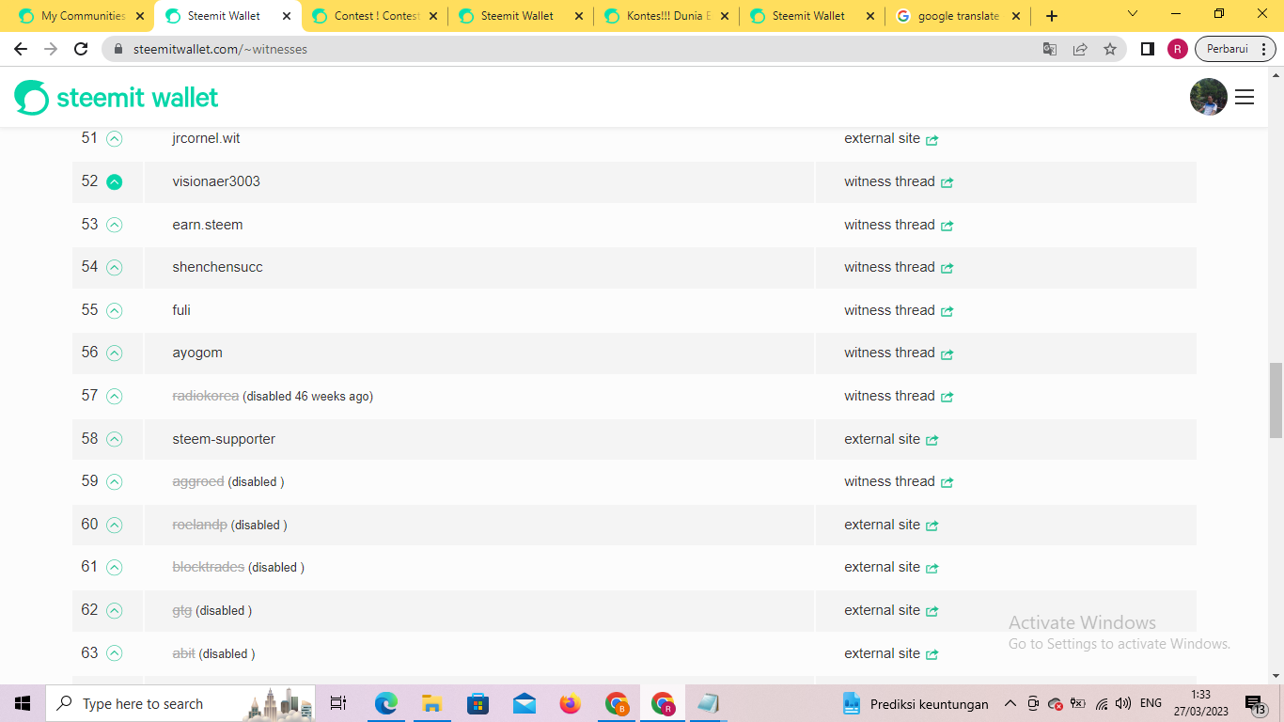Screen dimensions: 1284x722
Task: Open notification center in taskbar
Action: click(1256, 704)
